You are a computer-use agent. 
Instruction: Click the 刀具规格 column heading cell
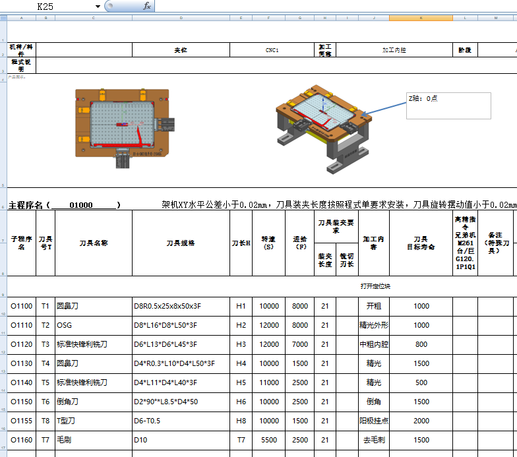pyautogui.click(x=181, y=243)
